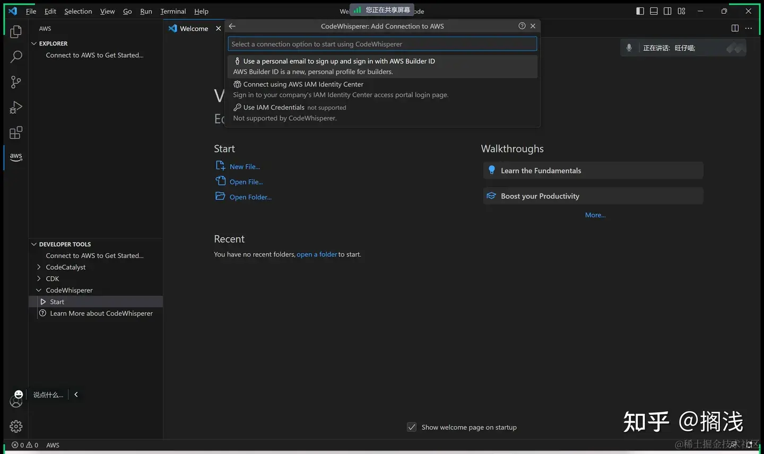Toggle the primary side bar layout icon

click(x=640, y=11)
